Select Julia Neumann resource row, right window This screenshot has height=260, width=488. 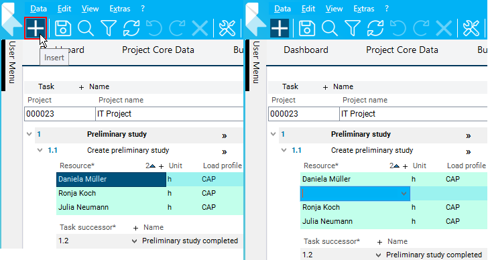click(393, 221)
